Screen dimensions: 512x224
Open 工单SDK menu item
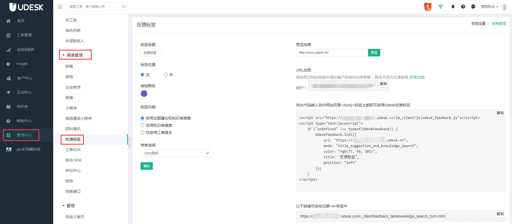[73, 150]
